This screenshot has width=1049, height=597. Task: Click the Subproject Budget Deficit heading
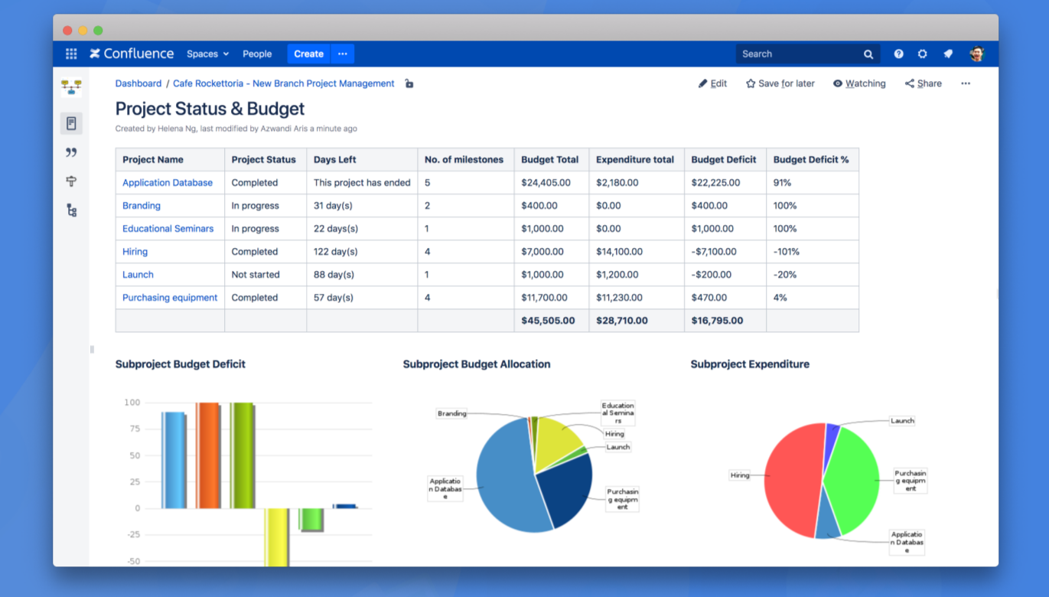[x=181, y=364]
